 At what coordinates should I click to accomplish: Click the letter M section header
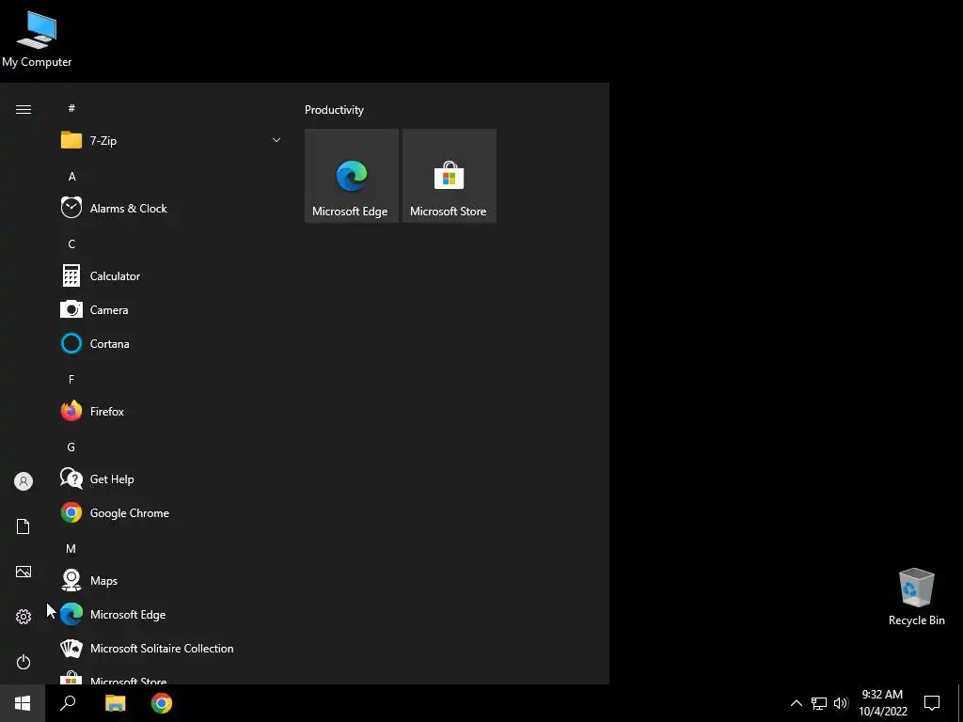[x=71, y=548]
